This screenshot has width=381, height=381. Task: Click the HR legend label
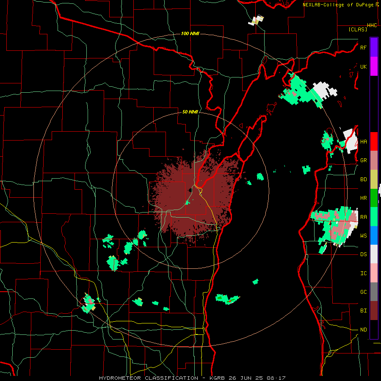pos(363,198)
